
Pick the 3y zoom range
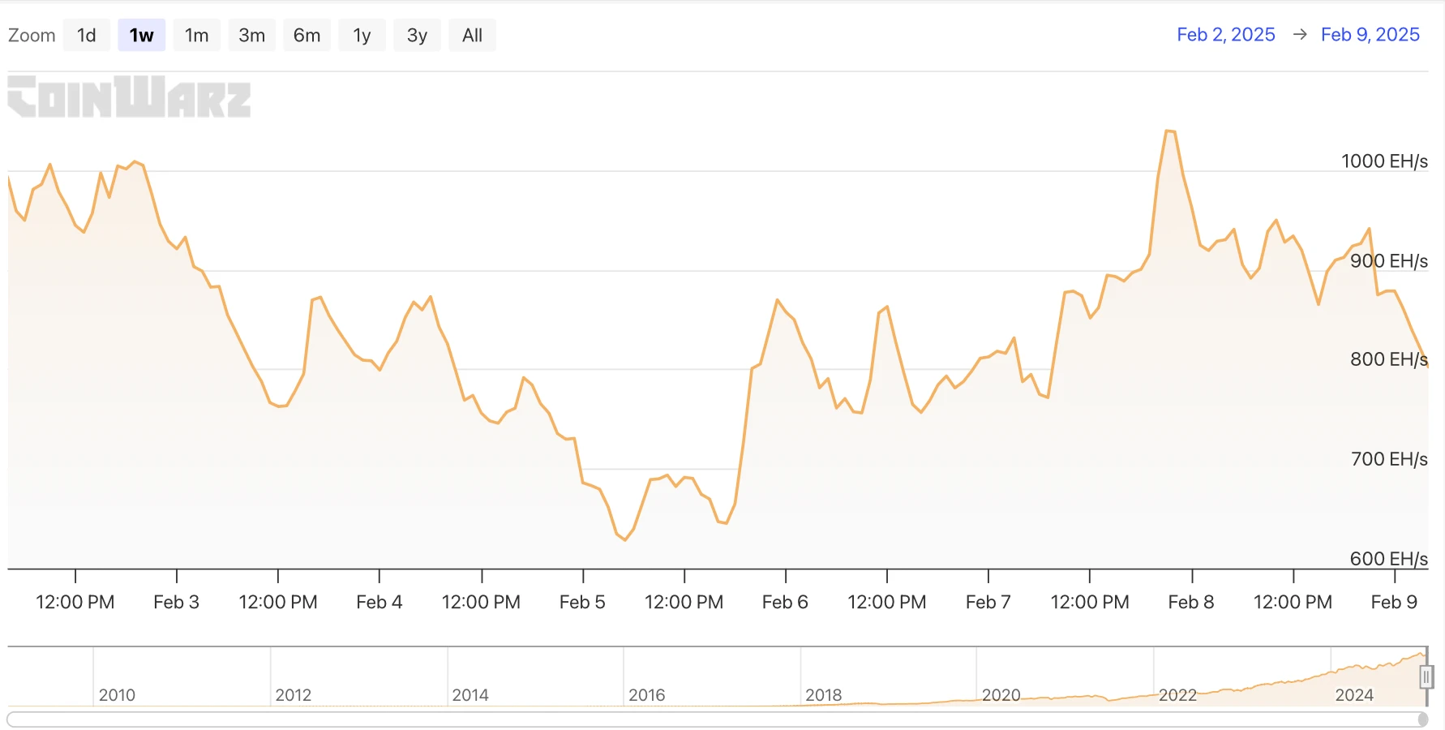pos(418,35)
